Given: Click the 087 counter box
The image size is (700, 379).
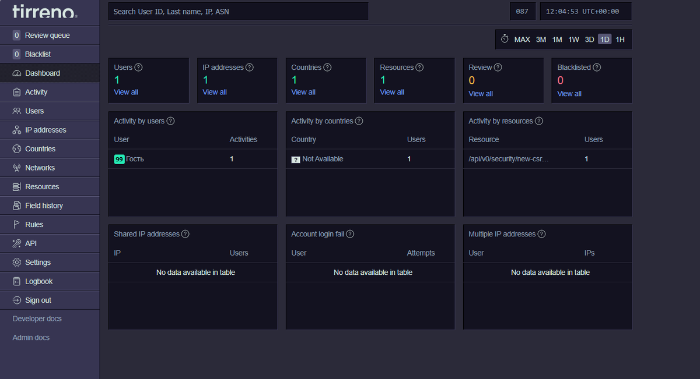Looking at the screenshot, I should 522,11.
